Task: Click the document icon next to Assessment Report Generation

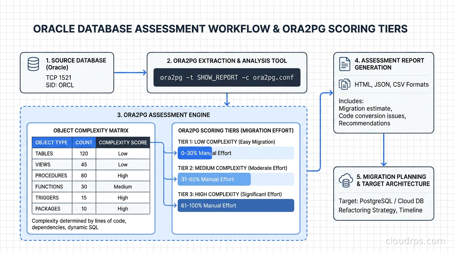Action: 345,64
